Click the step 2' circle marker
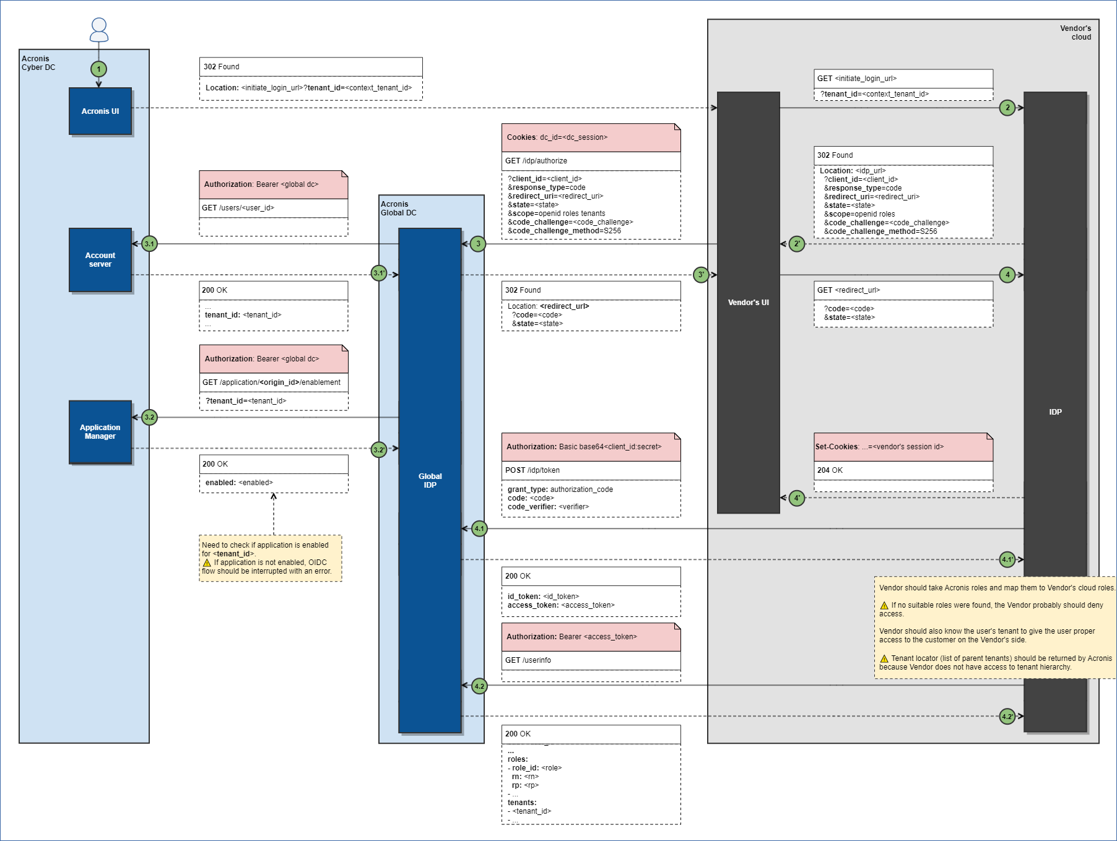The width and height of the screenshot is (1117, 841). pos(797,244)
